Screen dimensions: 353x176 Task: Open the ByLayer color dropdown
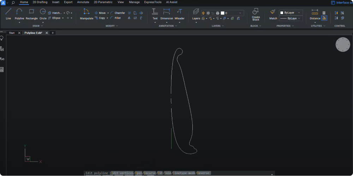pos(291,13)
